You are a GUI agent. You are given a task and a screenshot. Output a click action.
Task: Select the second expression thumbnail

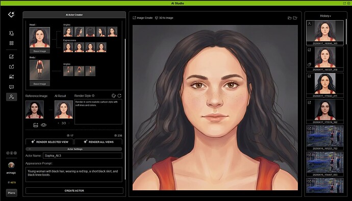[x=79, y=47]
